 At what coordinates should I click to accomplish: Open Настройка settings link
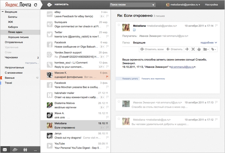coord(211,5)
